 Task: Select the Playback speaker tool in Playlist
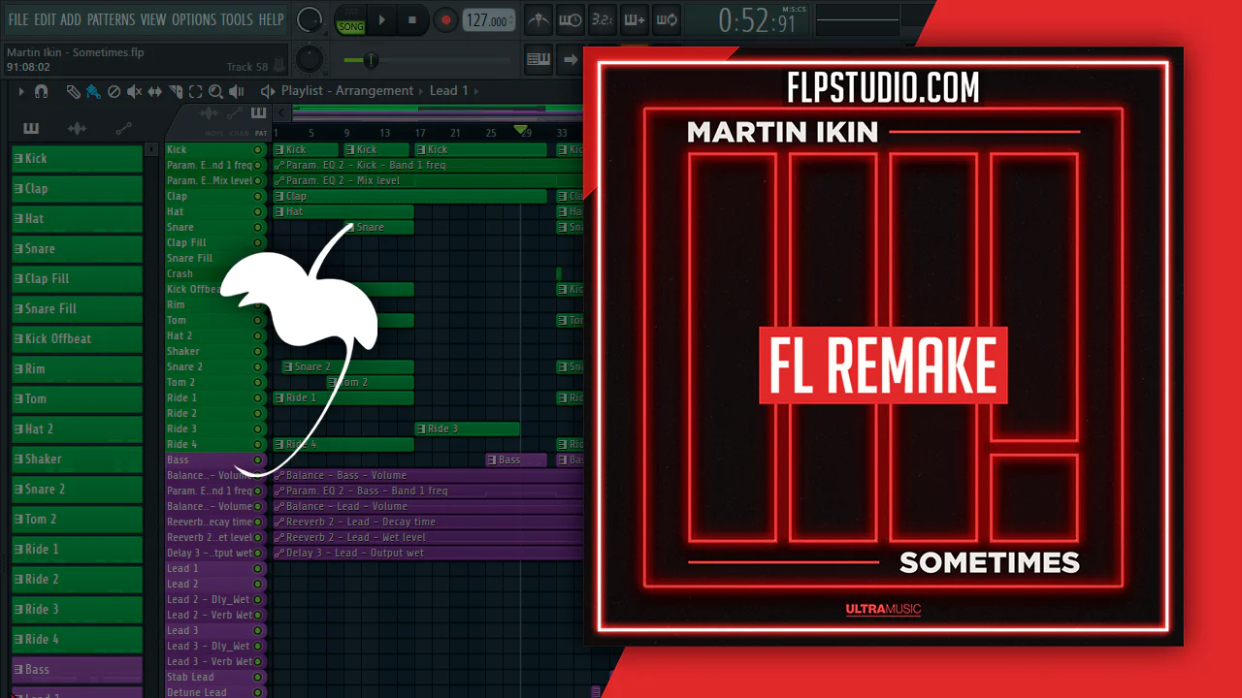(236, 91)
